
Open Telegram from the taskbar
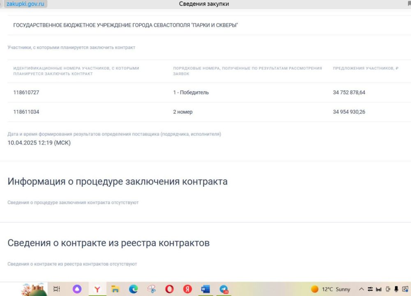[x=224, y=289]
